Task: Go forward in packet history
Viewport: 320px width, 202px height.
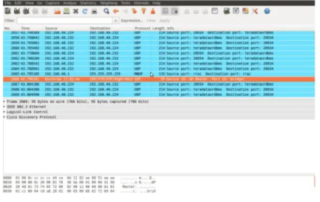Action: [x=125, y=11]
